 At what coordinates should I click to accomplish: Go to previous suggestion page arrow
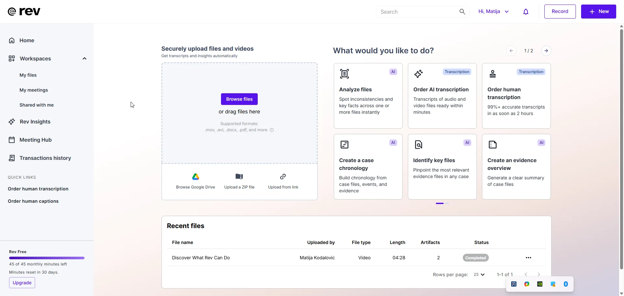click(x=511, y=51)
